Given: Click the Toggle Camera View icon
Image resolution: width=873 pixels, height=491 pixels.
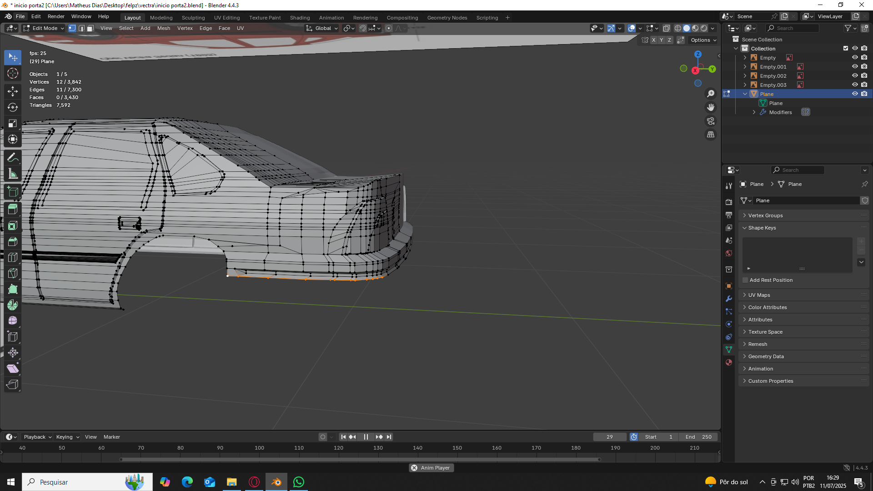Looking at the screenshot, I should (711, 121).
